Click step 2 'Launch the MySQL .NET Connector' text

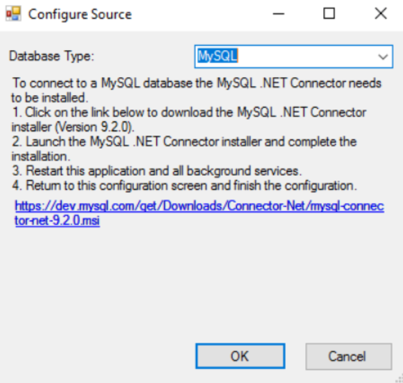pyautogui.click(x=184, y=142)
